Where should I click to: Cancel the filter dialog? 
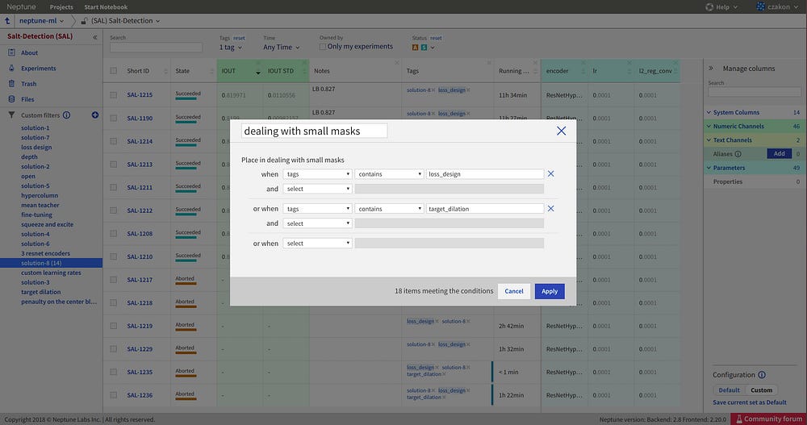(x=513, y=291)
